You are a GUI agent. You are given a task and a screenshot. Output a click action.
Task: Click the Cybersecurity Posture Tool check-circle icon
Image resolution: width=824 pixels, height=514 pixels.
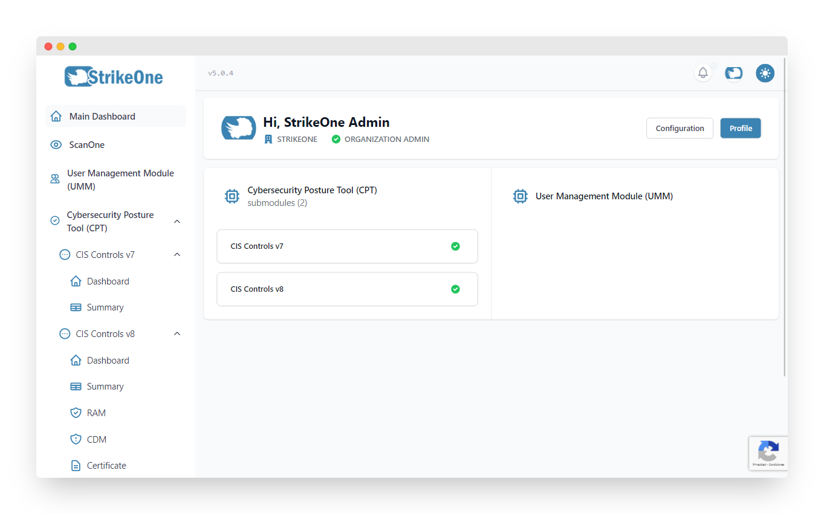(x=55, y=221)
